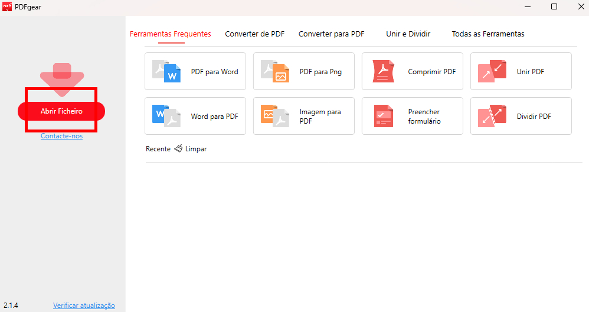Click the PDFgear logo in title bar
Image resolution: width=589 pixels, height=312 pixels.
[7, 6]
